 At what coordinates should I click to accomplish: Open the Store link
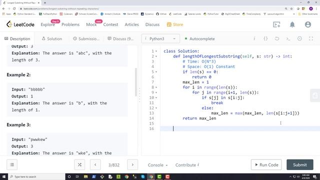click(x=178, y=24)
